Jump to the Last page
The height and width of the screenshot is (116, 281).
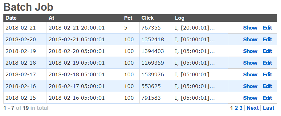[x=269, y=108]
